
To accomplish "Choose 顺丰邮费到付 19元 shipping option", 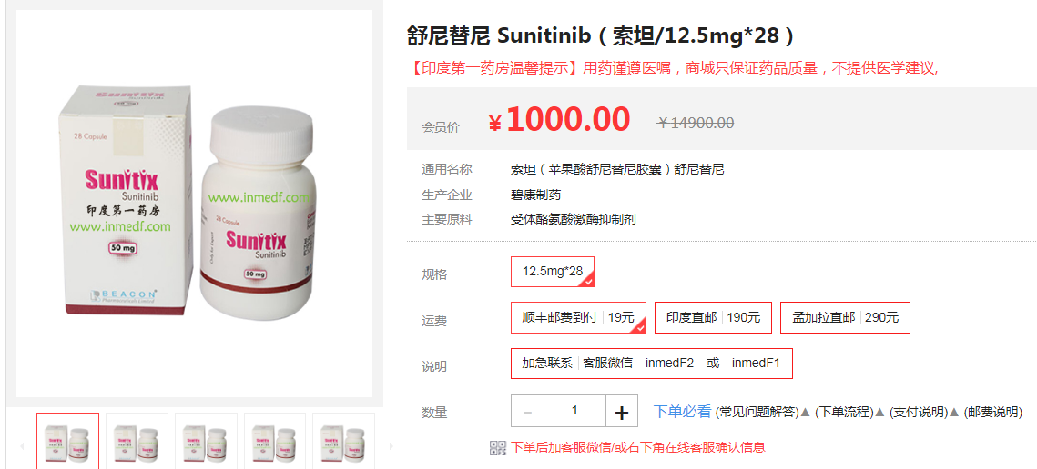I will pos(578,317).
